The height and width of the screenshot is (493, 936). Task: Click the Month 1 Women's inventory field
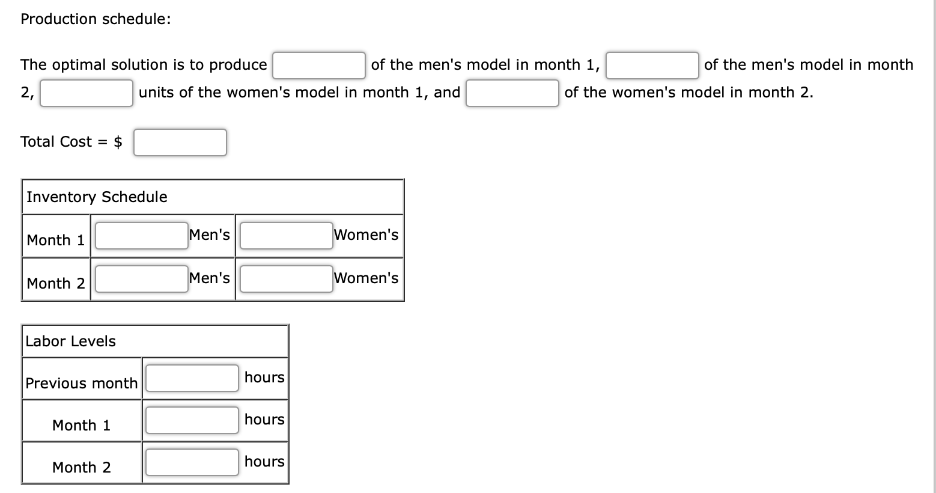coord(285,234)
